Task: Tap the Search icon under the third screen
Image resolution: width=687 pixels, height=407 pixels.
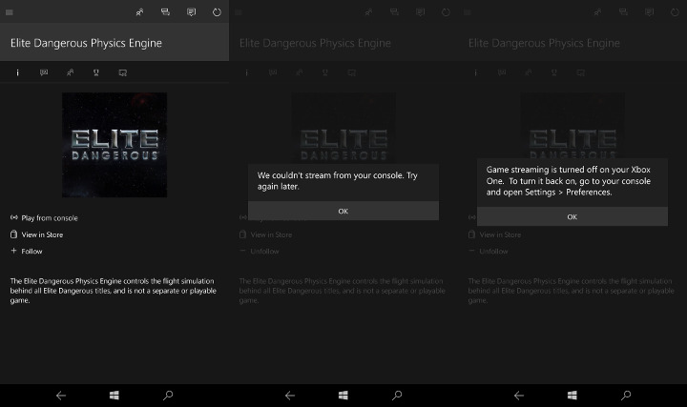Action: [x=626, y=396]
